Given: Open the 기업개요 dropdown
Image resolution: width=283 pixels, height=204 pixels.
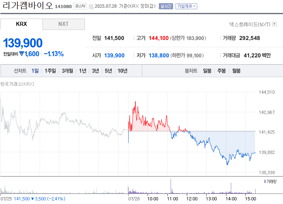Looking at the screenshot, I should pyautogui.click(x=186, y=6).
